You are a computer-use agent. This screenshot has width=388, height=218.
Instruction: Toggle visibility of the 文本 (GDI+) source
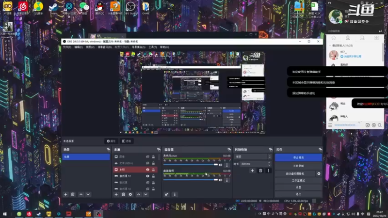point(148,163)
